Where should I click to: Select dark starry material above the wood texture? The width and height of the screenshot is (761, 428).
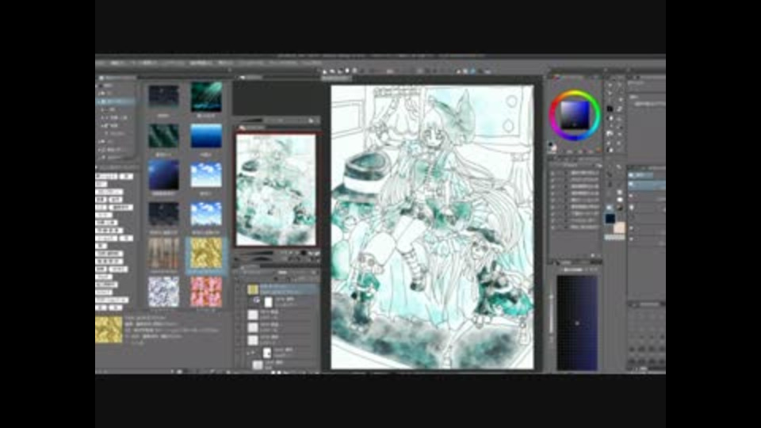coord(163,214)
